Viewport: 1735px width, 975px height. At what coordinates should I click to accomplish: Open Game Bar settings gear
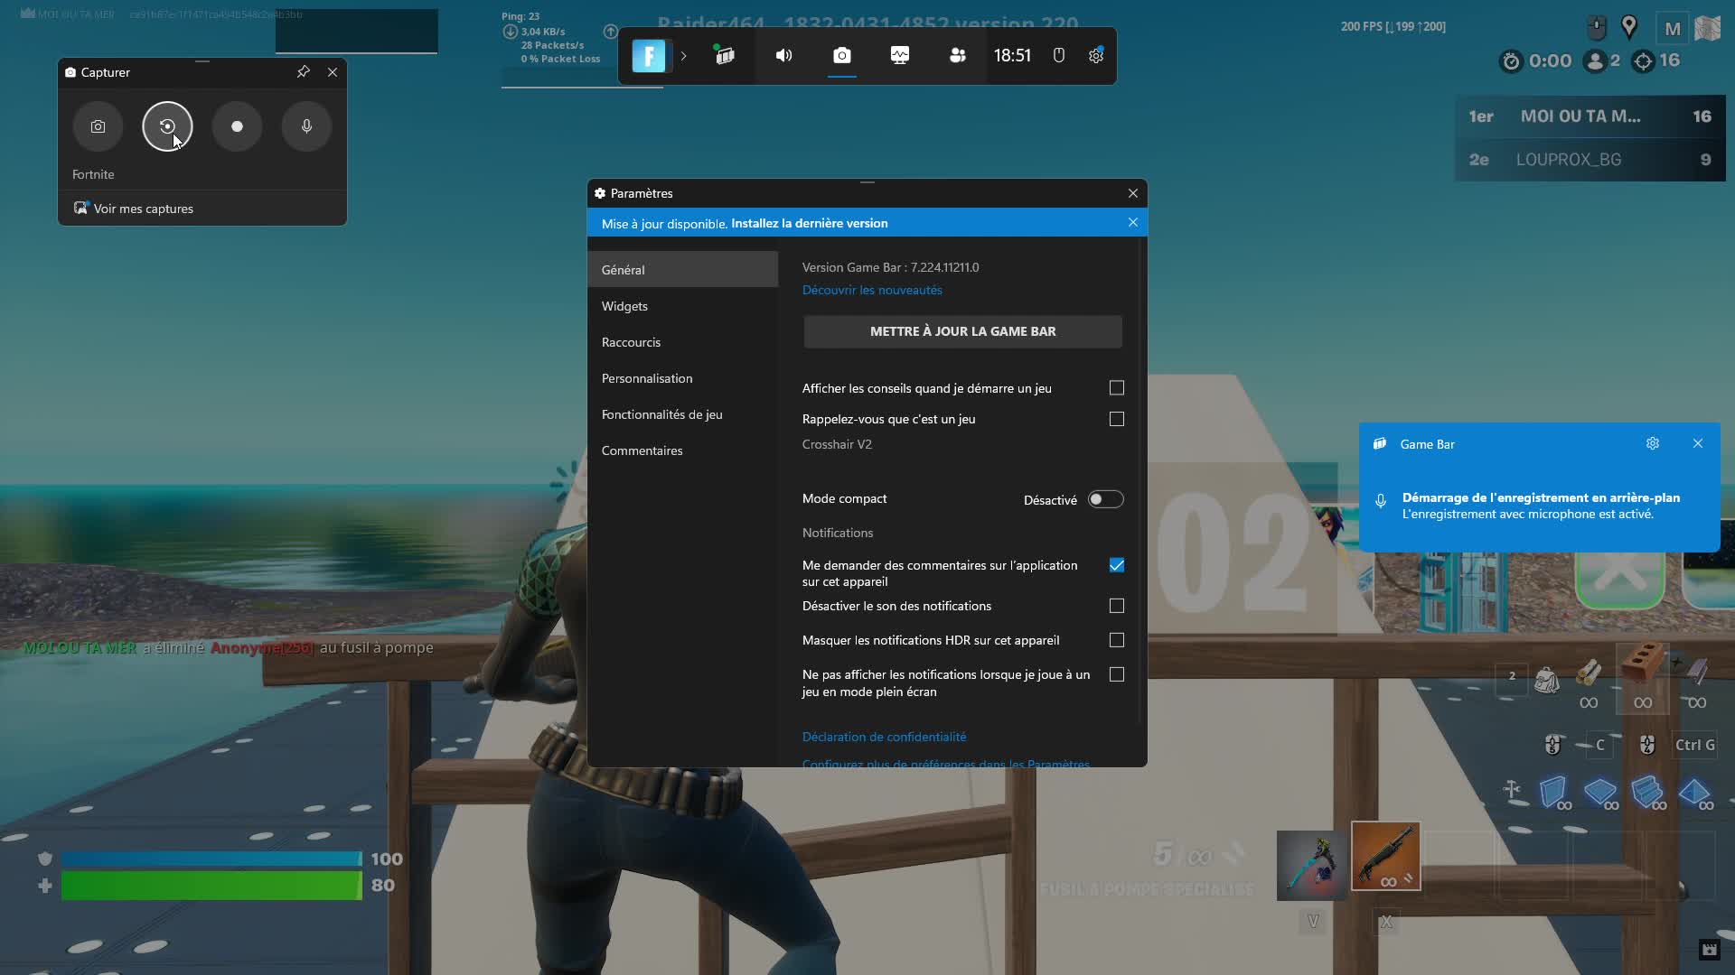point(1096,56)
